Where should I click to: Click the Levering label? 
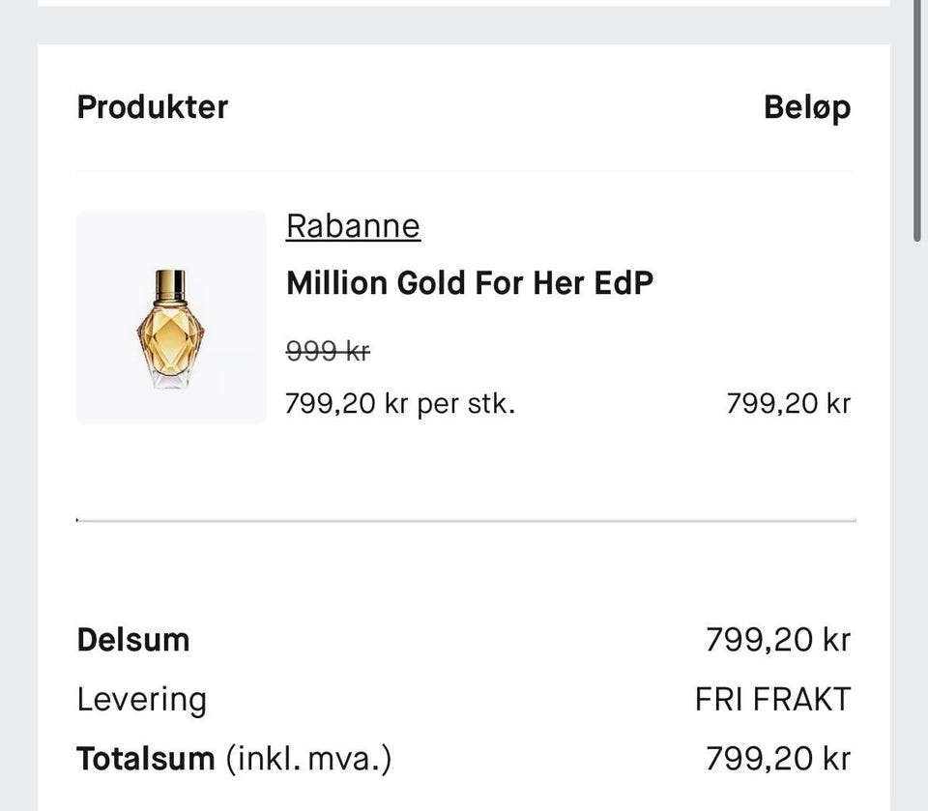(x=142, y=699)
